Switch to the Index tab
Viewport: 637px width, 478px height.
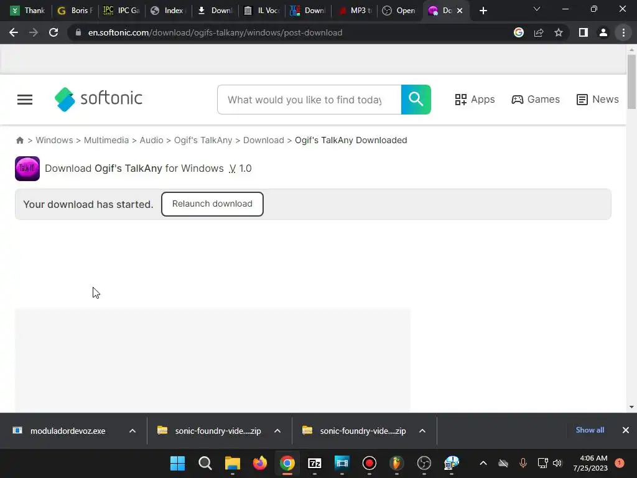(168, 11)
